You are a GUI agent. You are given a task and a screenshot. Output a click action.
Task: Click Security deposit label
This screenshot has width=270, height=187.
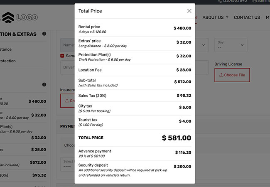pyautogui.click(x=93, y=165)
